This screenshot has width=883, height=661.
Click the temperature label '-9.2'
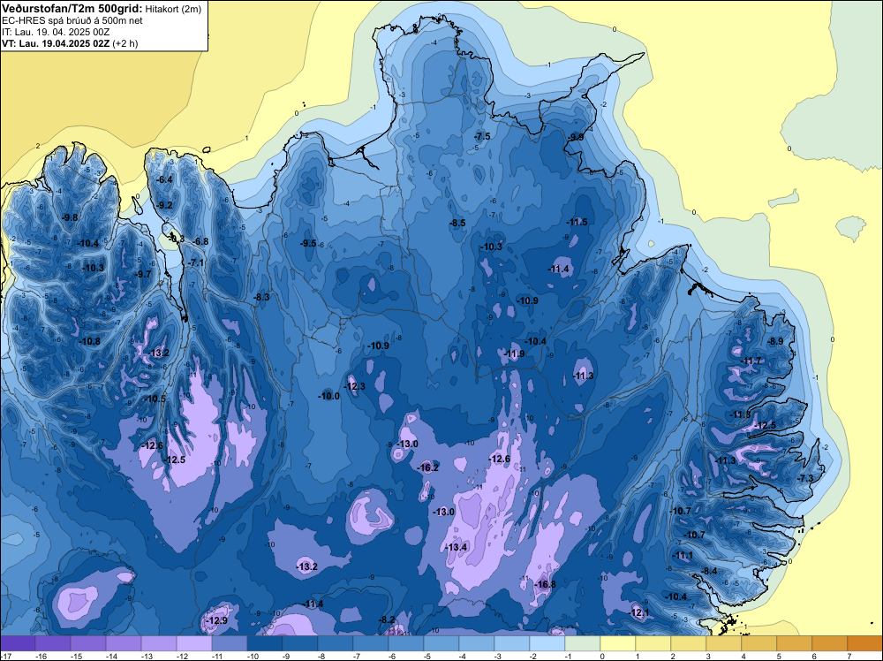click(164, 205)
